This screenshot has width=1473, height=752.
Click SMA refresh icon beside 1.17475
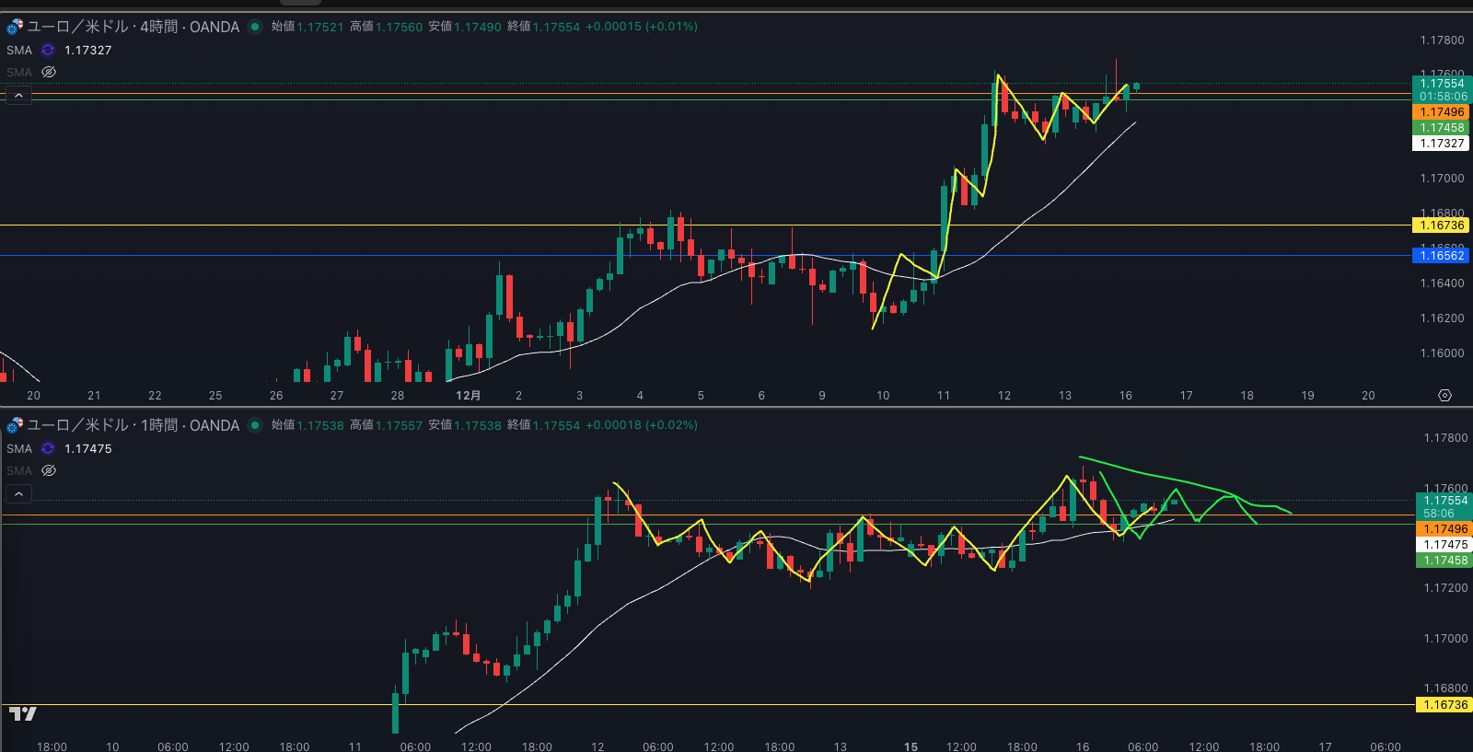pyautogui.click(x=48, y=449)
